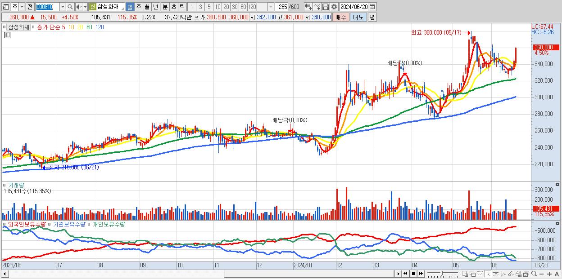The image size is (562, 279).
Task: Expand the speaker sound dropdown arrow
Action: click(x=85, y=7)
